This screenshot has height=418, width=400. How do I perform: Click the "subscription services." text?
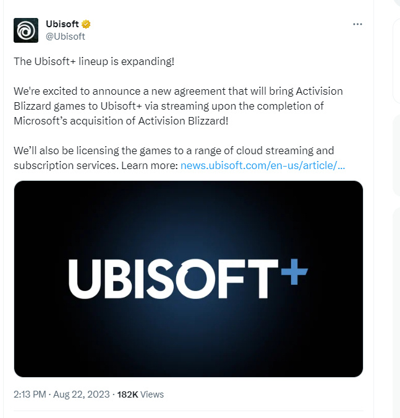[x=66, y=165]
